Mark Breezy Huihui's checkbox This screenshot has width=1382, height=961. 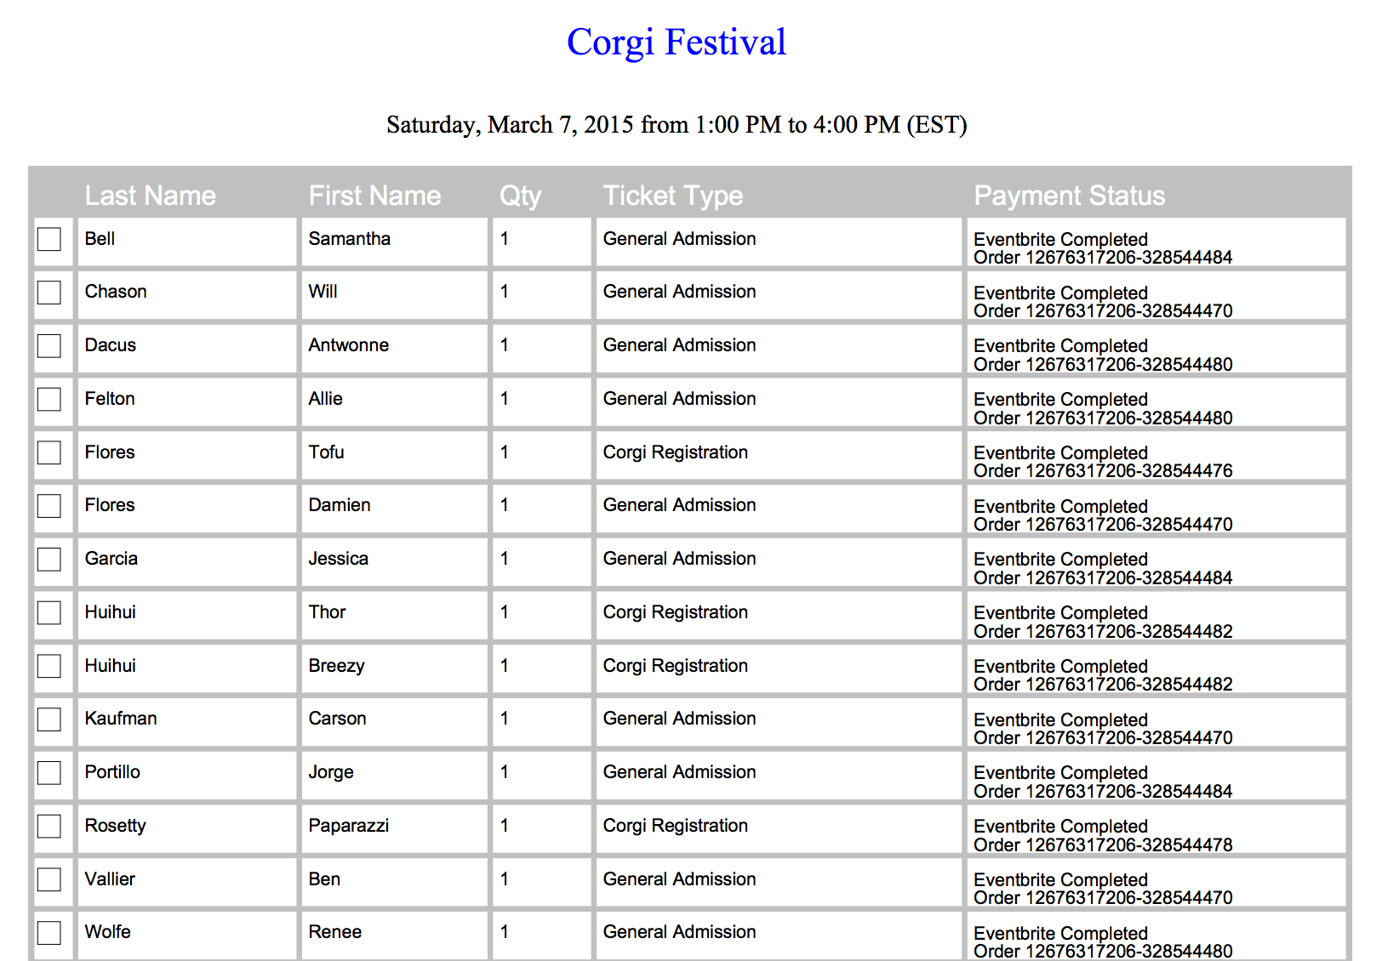tap(49, 666)
